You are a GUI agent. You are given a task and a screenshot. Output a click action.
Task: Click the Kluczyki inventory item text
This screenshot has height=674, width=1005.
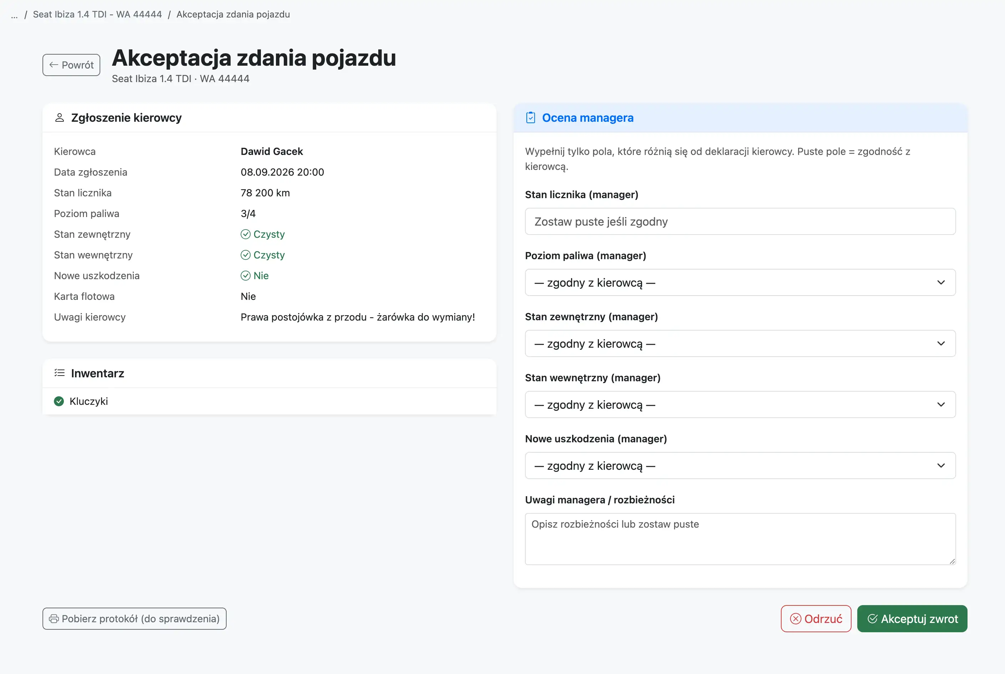[x=89, y=402]
